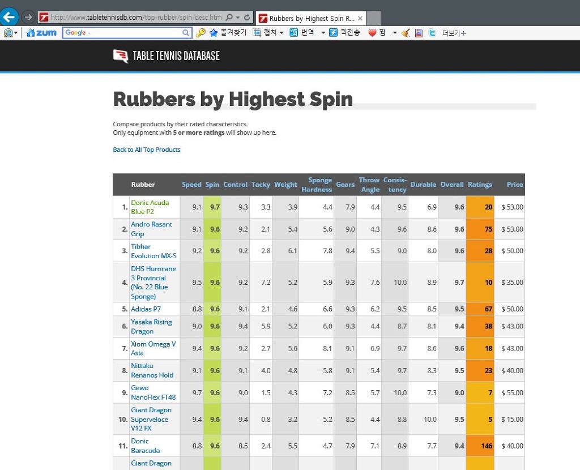Click the toolbar search magnifier button

coord(186,32)
